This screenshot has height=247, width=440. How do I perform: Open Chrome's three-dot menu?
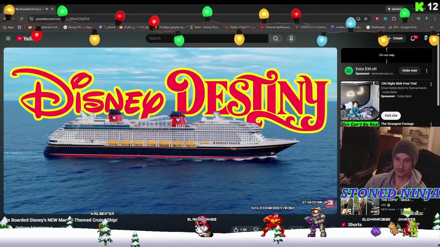pyautogui.click(x=435, y=19)
